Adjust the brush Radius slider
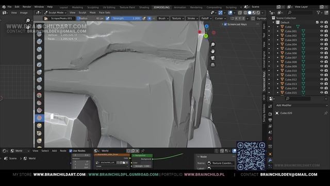The image size is (330, 186). point(91,19)
